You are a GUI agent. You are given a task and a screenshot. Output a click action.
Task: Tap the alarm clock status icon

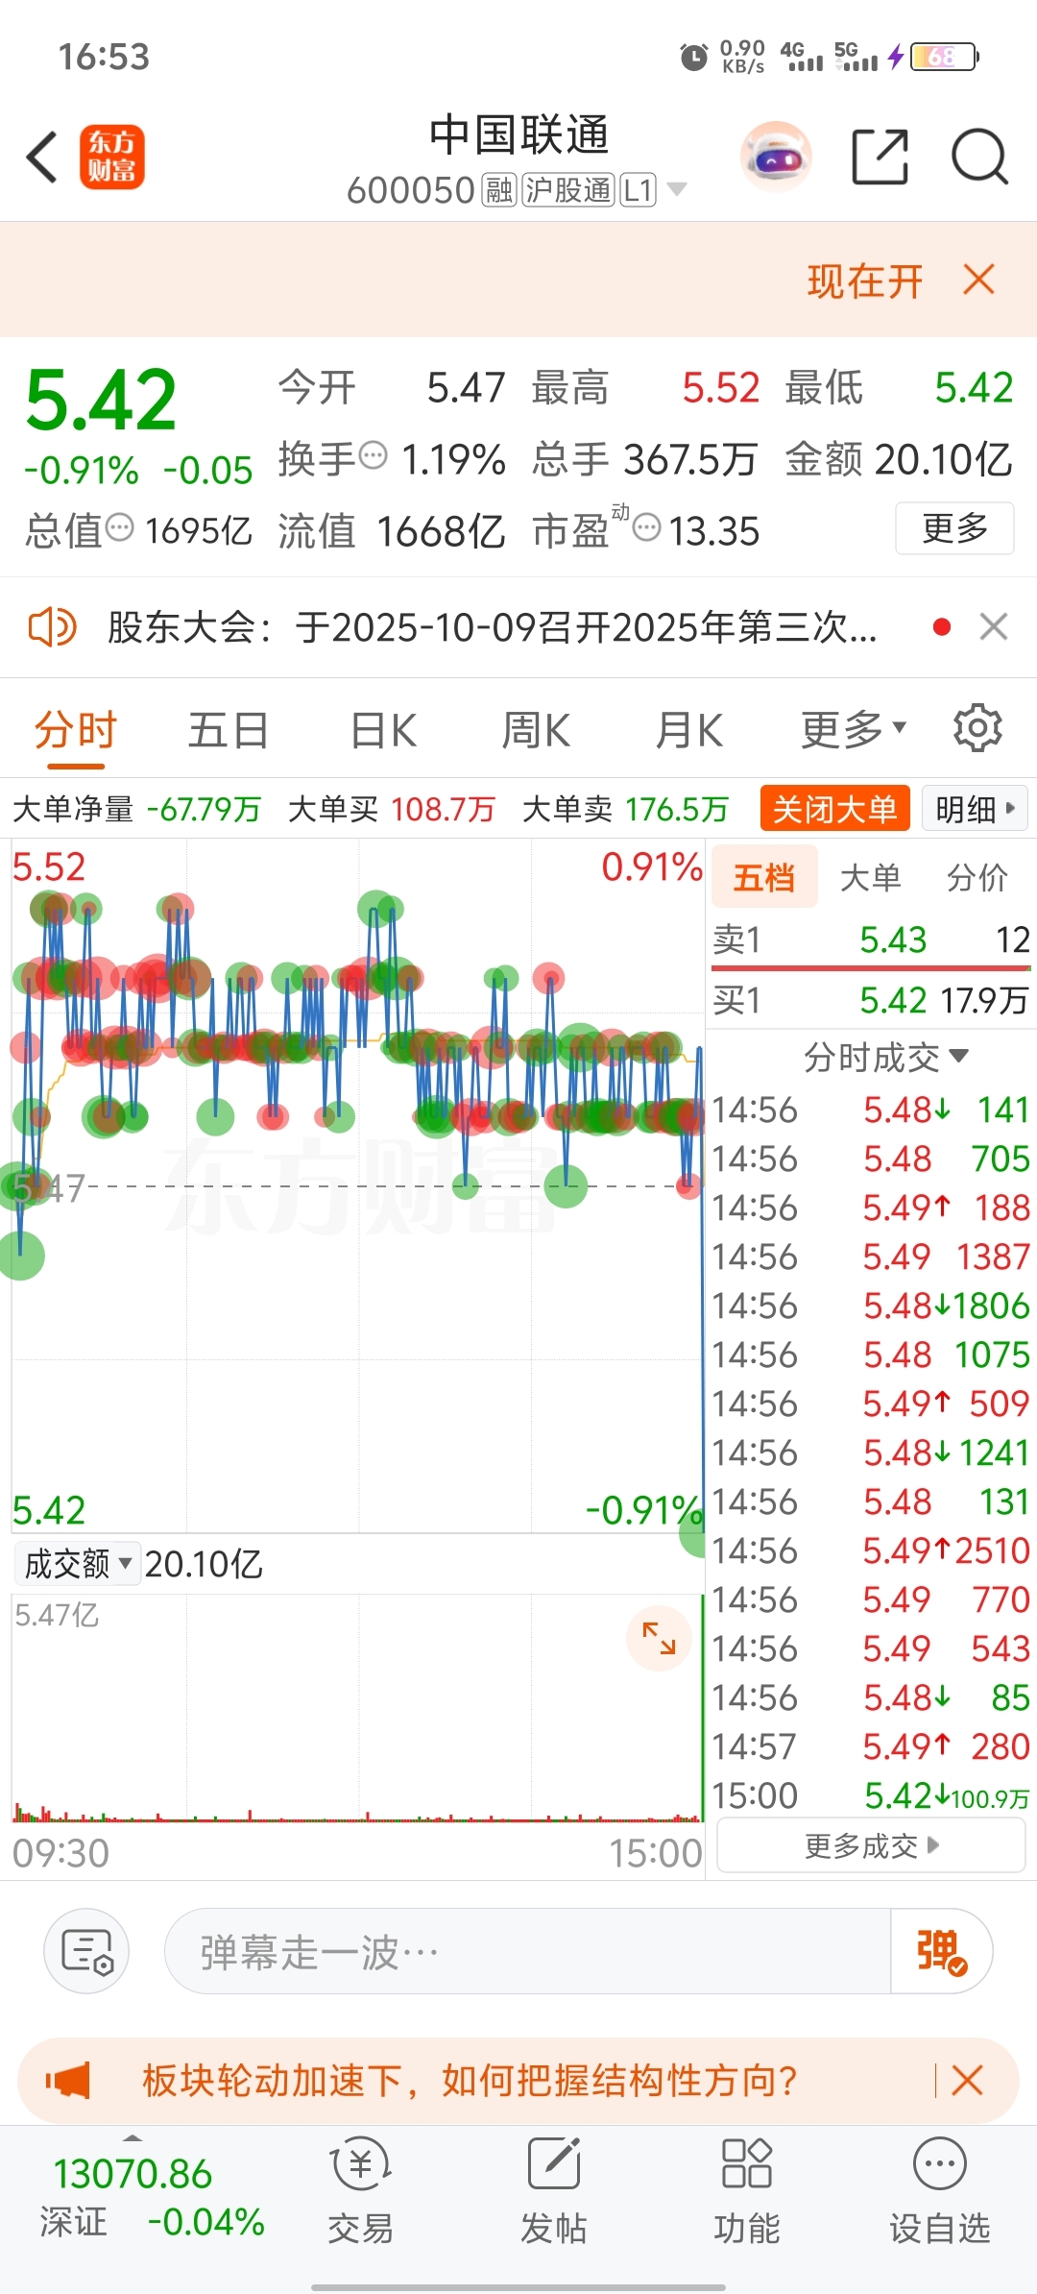pyautogui.click(x=693, y=58)
